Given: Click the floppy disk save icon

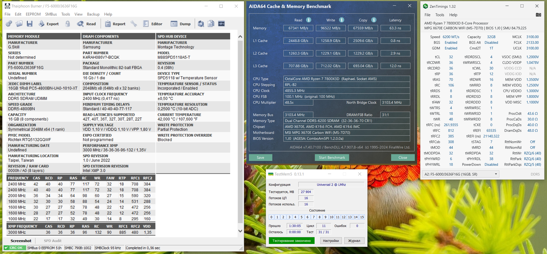Looking at the screenshot, I should 30,24.
